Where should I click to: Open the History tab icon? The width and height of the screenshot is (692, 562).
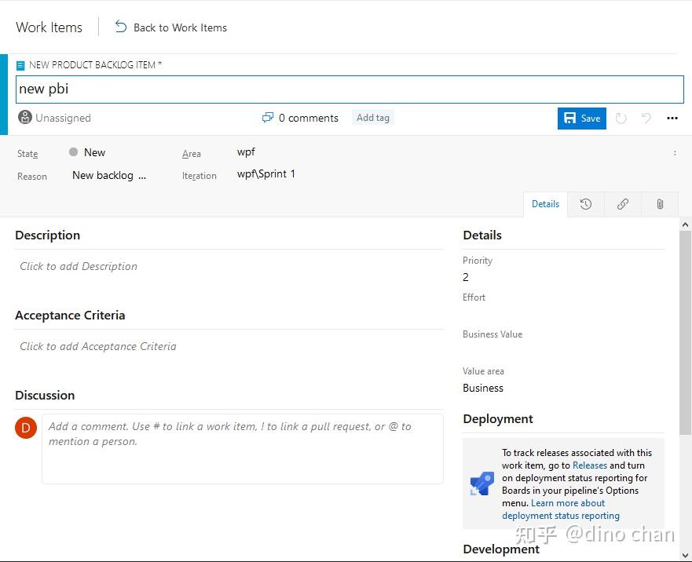pyautogui.click(x=585, y=204)
